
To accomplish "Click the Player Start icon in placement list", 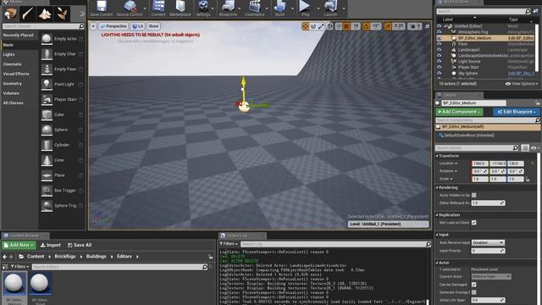I will point(47,100).
